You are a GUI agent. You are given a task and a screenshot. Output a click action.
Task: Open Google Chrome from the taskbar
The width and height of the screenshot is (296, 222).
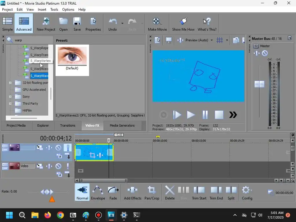pyautogui.click(x=60, y=215)
